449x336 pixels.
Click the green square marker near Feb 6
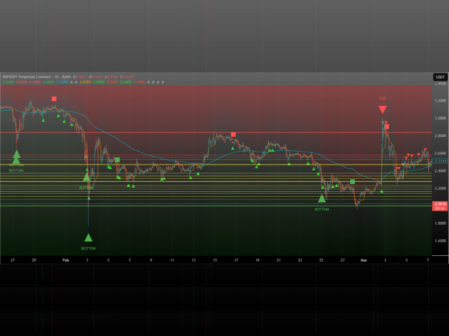point(117,160)
